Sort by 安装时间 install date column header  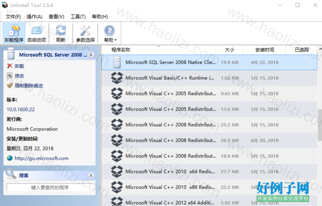(x=265, y=50)
